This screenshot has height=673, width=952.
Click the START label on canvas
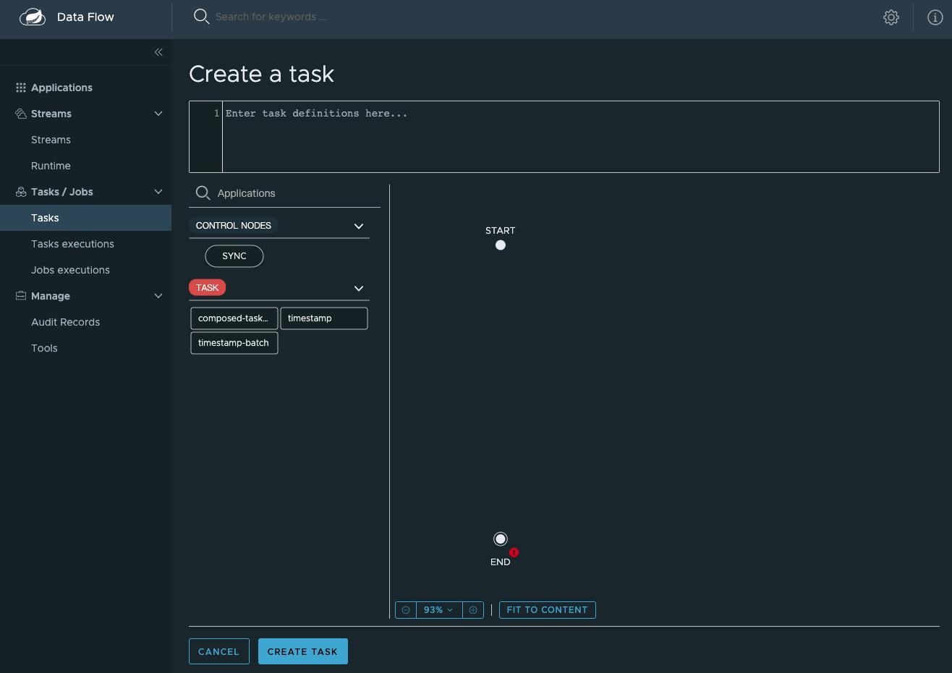pyautogui.click(x=501, y=231)
